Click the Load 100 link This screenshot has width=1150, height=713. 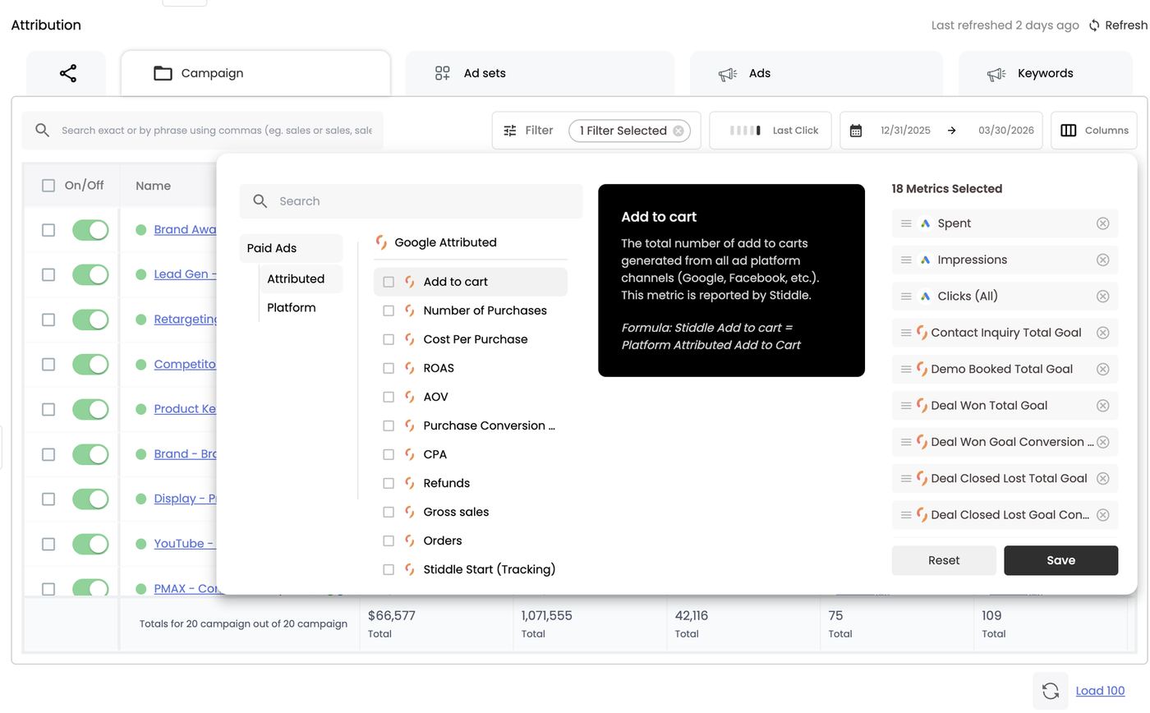click(1100, 691)
